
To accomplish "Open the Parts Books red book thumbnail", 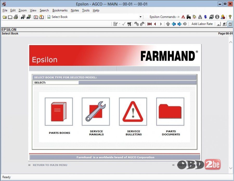I will pyautogui.click(x=59, y=112).
